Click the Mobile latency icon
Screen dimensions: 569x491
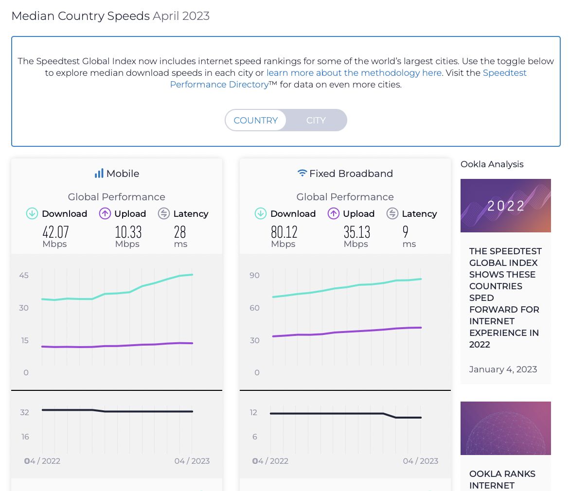point(164,213)
